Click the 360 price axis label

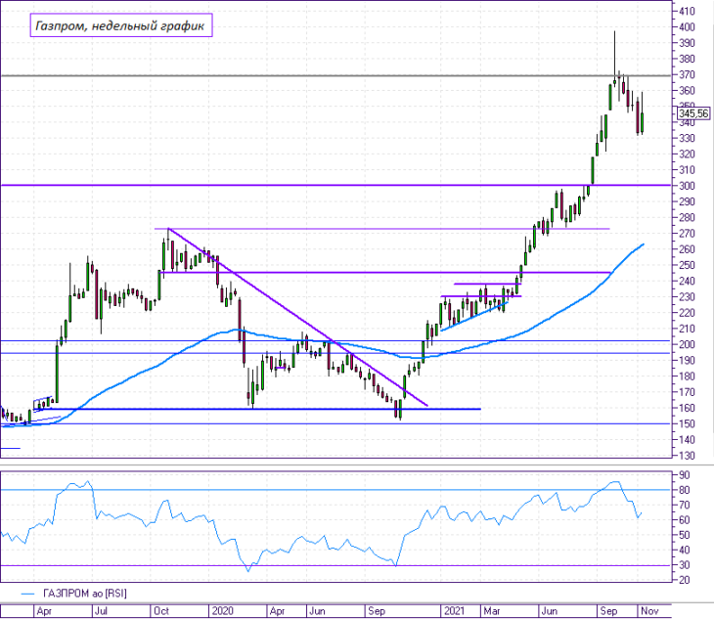tap(687, 91)
